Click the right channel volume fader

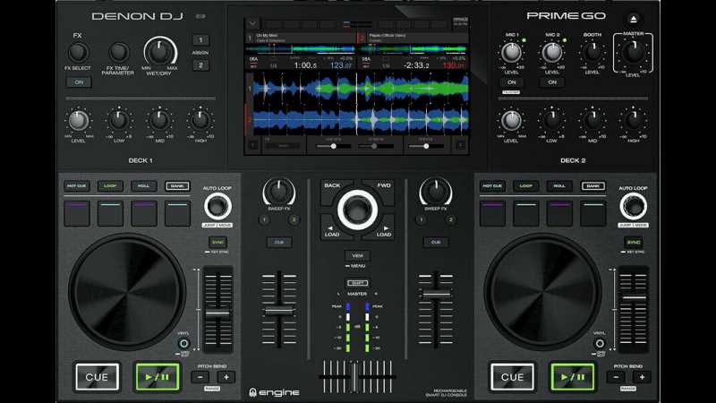click(436, 296)
